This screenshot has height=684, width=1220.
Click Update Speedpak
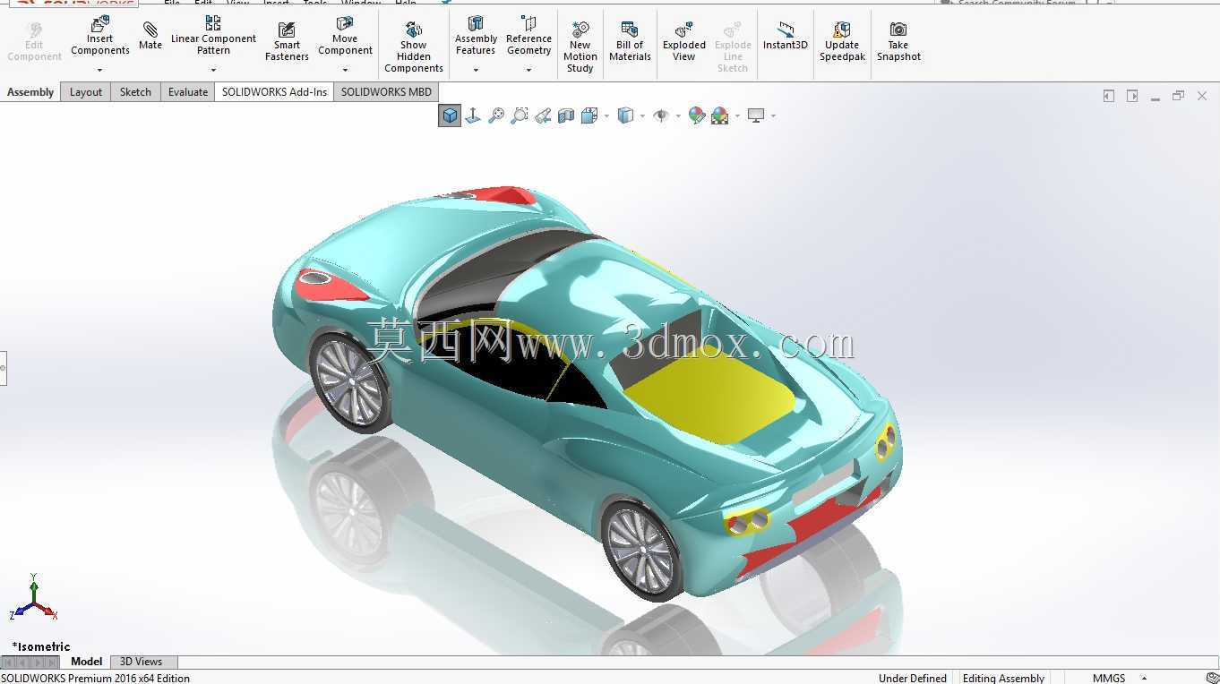click(x=842, y=42)
